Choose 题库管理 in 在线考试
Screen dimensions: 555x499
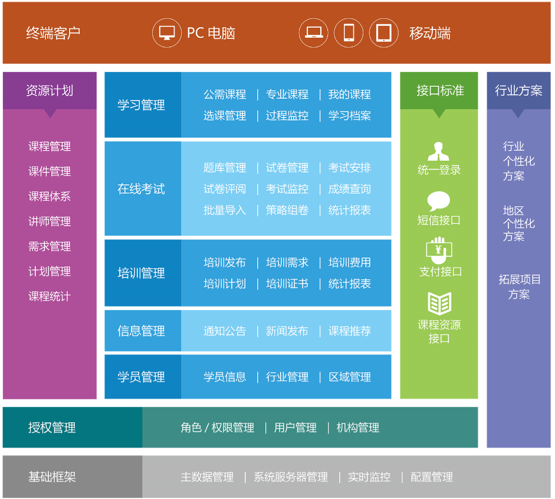pyautogui.click(x=225, y=168)
